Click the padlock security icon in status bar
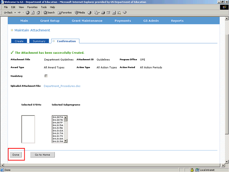This screenshot has height=172, width=229. point(192,170)
